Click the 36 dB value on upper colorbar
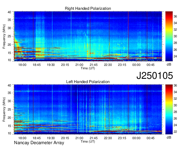The height and width of the screenshot is (146, 180). (x=175, y=16)
